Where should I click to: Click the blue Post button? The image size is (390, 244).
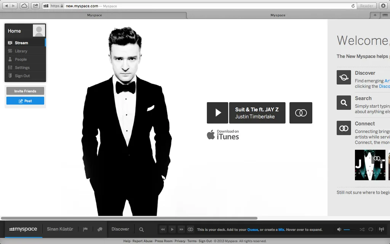pyautogui.click(x=25, y=101)
